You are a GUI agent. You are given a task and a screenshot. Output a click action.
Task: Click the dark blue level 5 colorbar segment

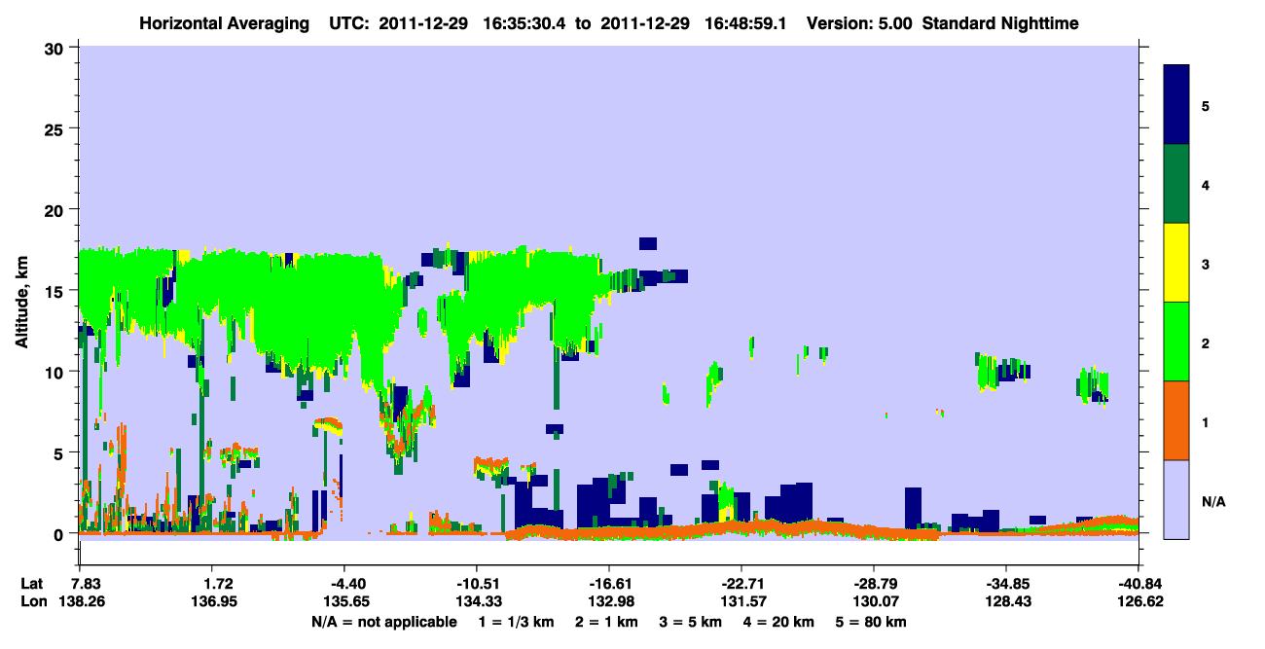[1176, 104]
